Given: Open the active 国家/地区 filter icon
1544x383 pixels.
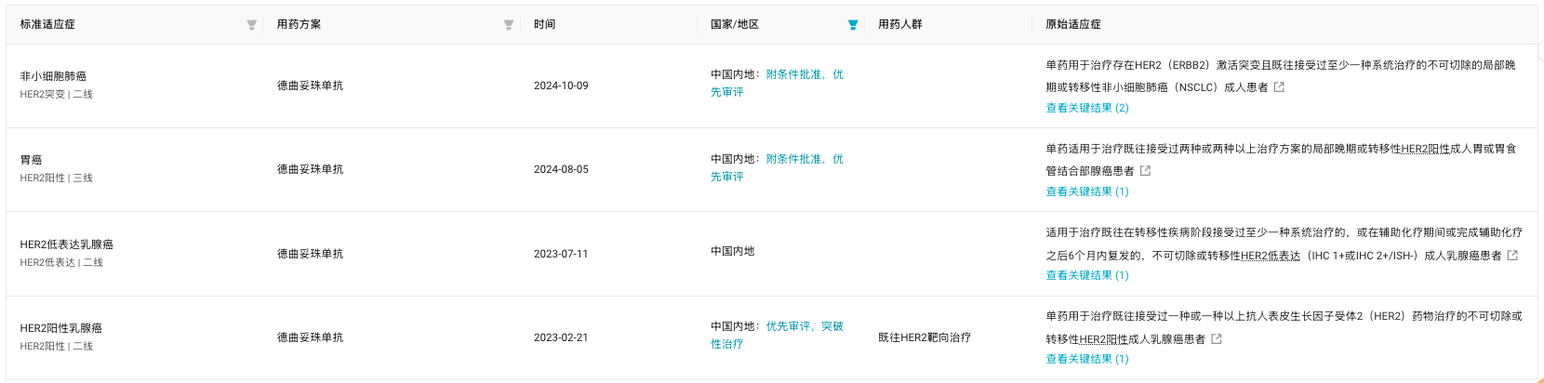Looking at the screenshot, I should tap(852, 25).
